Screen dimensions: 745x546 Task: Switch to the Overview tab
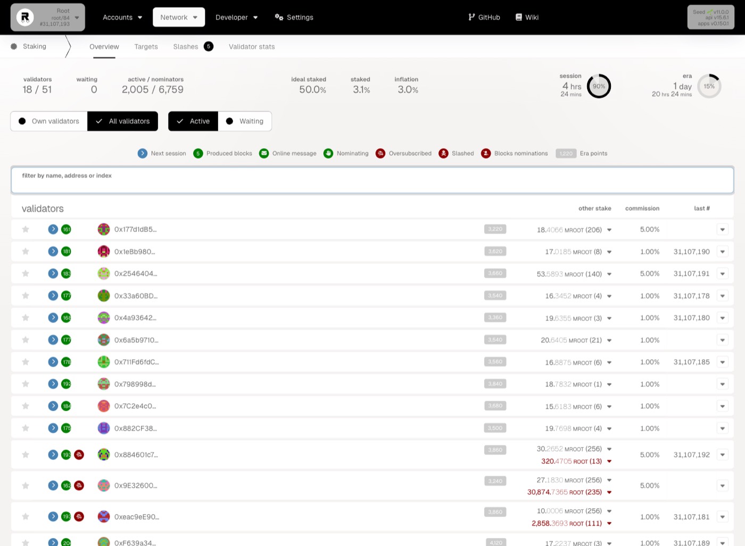[104, 47]
